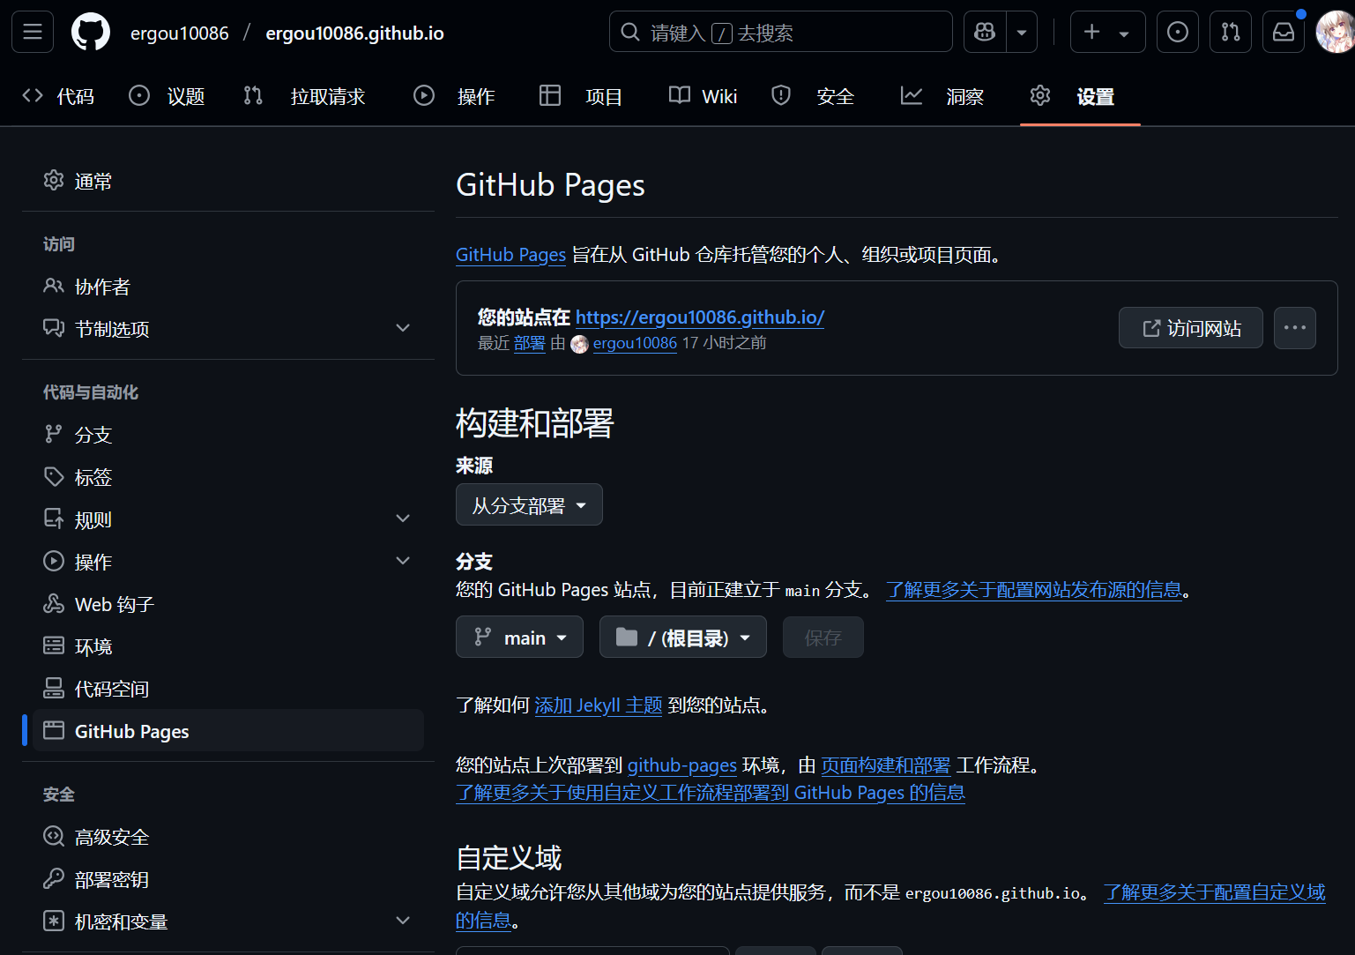The image size is (1355, 955).
Task: Open 添加 Jekyll 主题 link
Action: tap(599, 705)
